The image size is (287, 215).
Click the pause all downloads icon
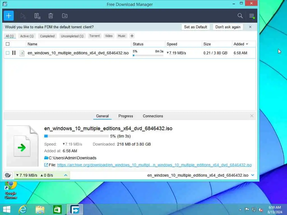tap(37, 16)
